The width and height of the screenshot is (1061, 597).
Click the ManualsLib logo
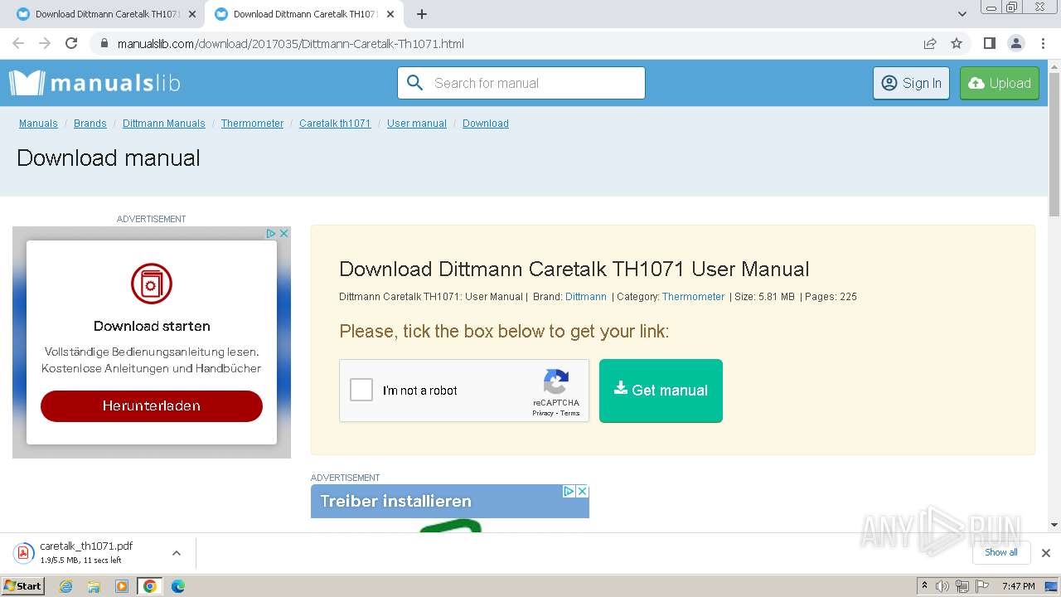click(94, 83)
